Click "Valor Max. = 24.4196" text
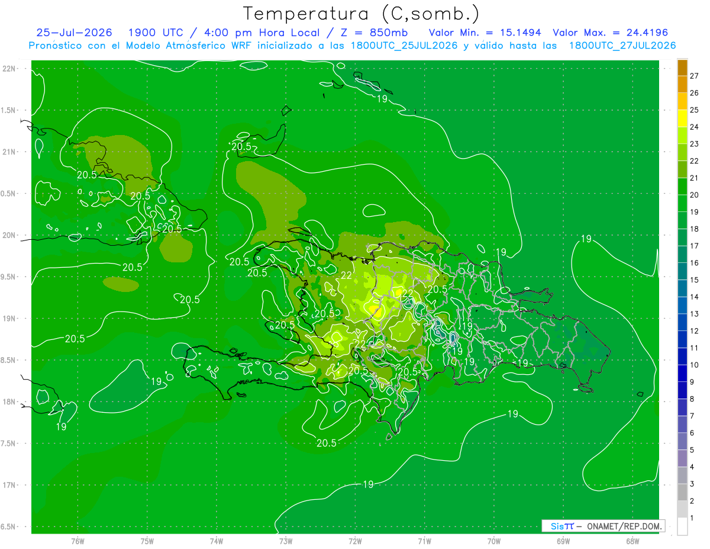The width and height of the screenshot is (710, 549). pos(611,33)
